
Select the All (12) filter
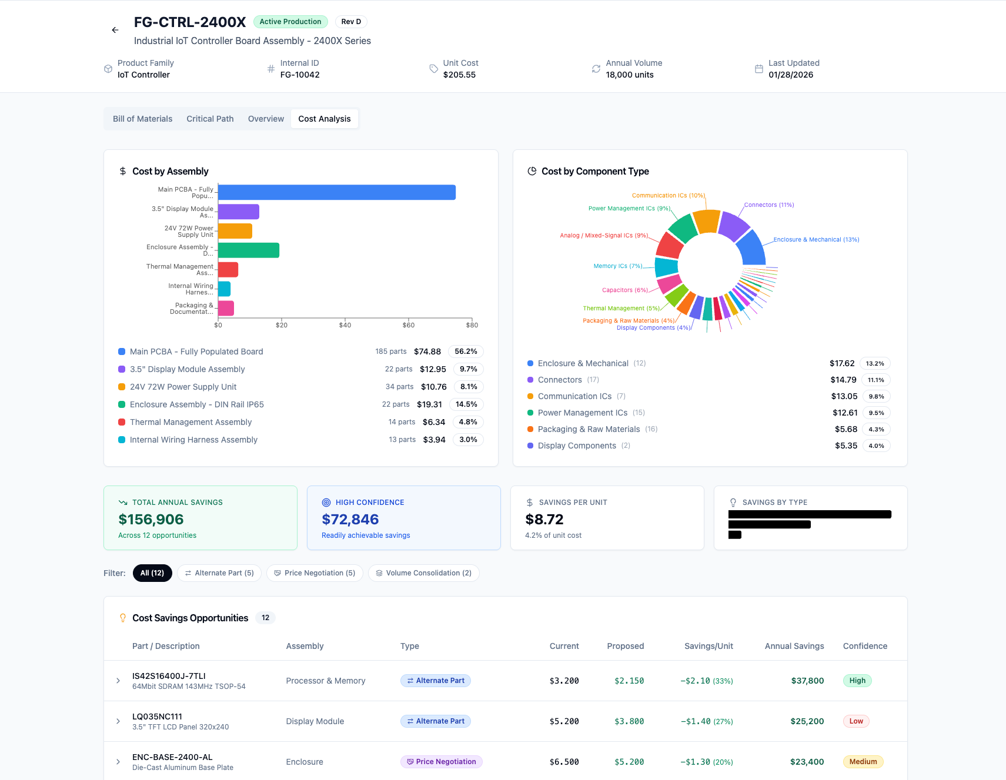152,573
